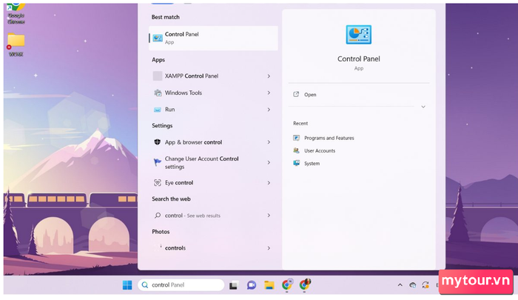Click the User Accounts icon
This screenshot has height=300, width=518.
pos(296,150)
